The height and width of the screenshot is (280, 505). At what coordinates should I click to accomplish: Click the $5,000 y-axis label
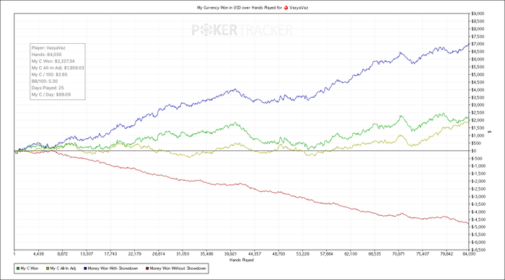pyautogui.click(x=478, y=75)
